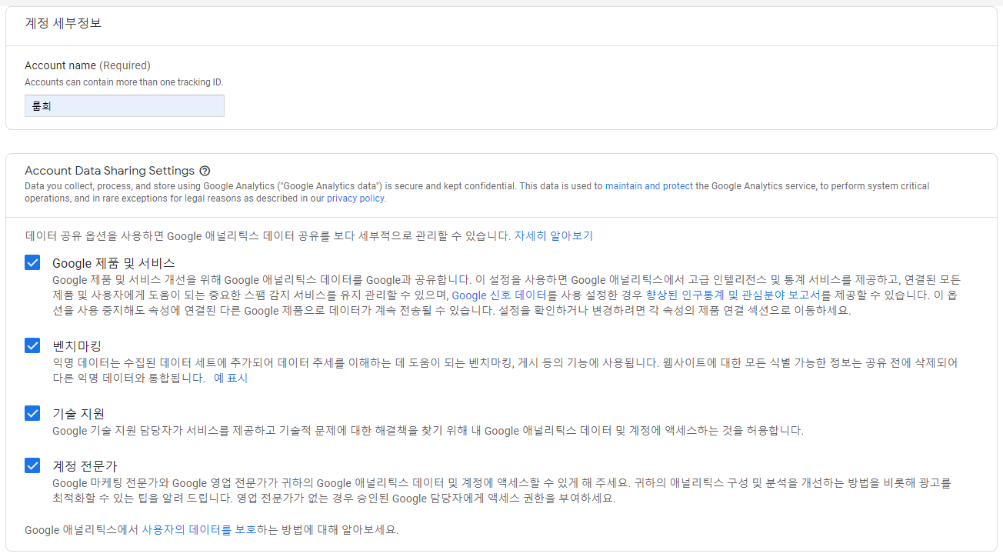
Task: Click the 기술 지원 option label
Action: coord(78,414)
